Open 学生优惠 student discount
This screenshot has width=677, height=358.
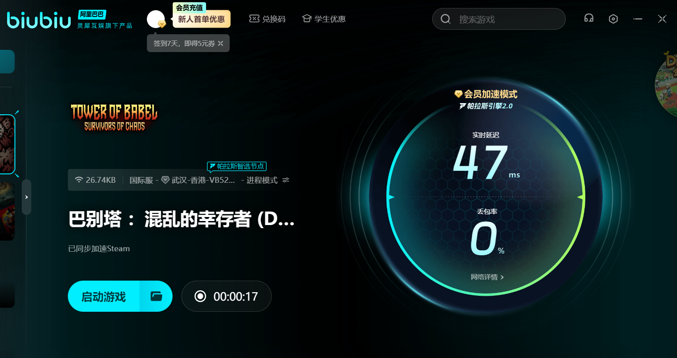(324, 19)
